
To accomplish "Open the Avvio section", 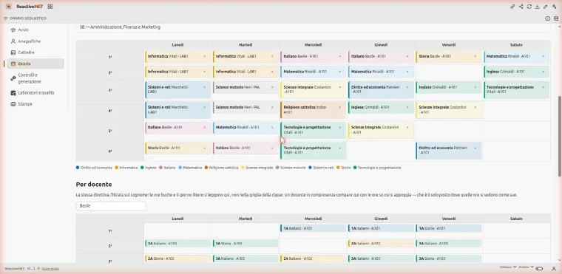I will coord(35,30).
